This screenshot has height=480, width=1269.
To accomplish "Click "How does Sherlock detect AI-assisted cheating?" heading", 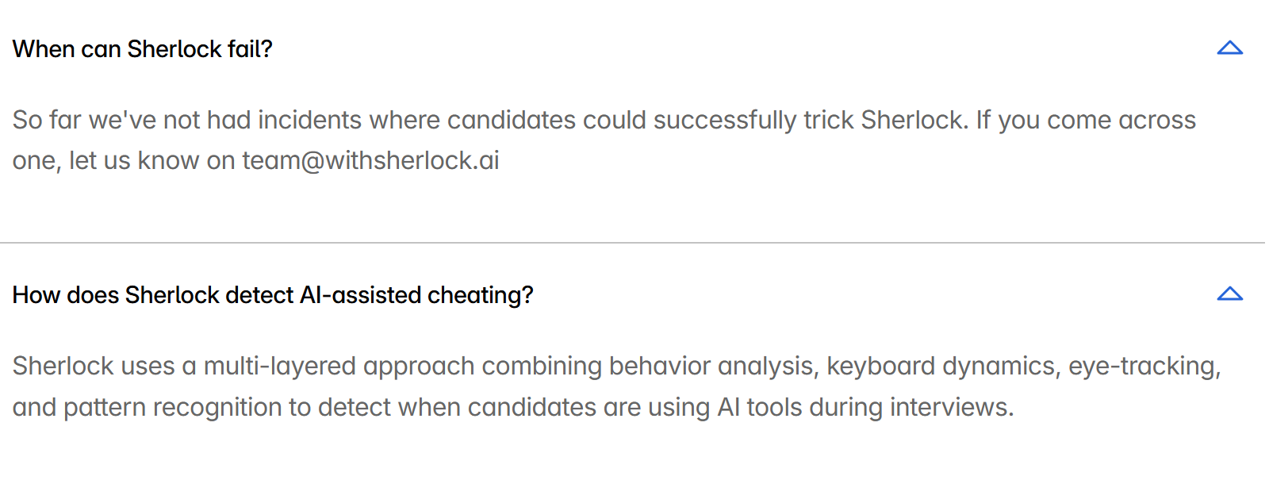I will coord(273,295).
